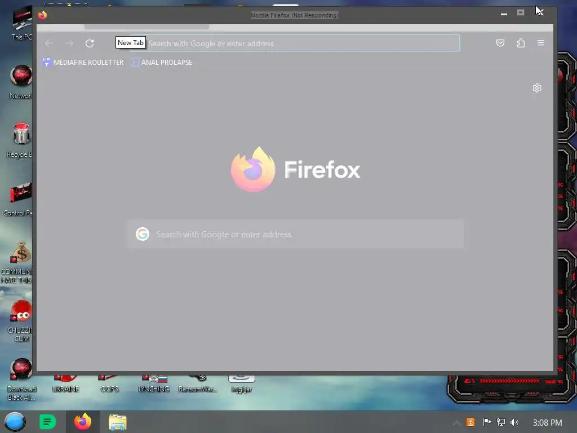Click the 3:08 PM taskbar clock
The height and width of the screenshot is (433, 577).
coord(547,423)
